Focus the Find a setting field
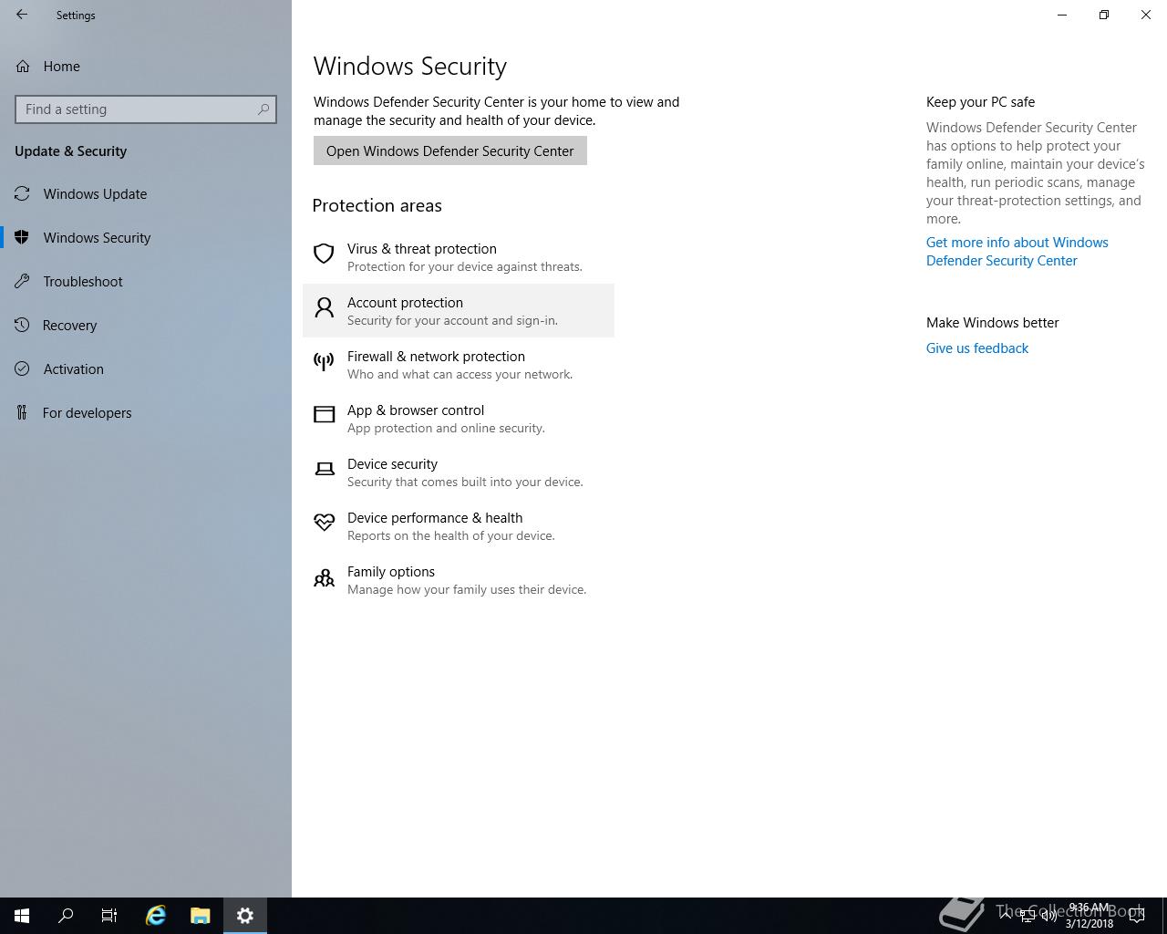Viewport: 1167px width, 934px height. pos(146,109)
